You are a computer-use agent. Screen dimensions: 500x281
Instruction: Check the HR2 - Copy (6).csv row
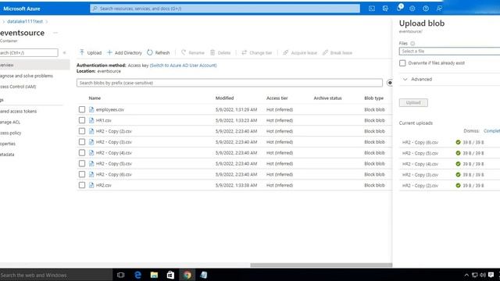point(82,174)
